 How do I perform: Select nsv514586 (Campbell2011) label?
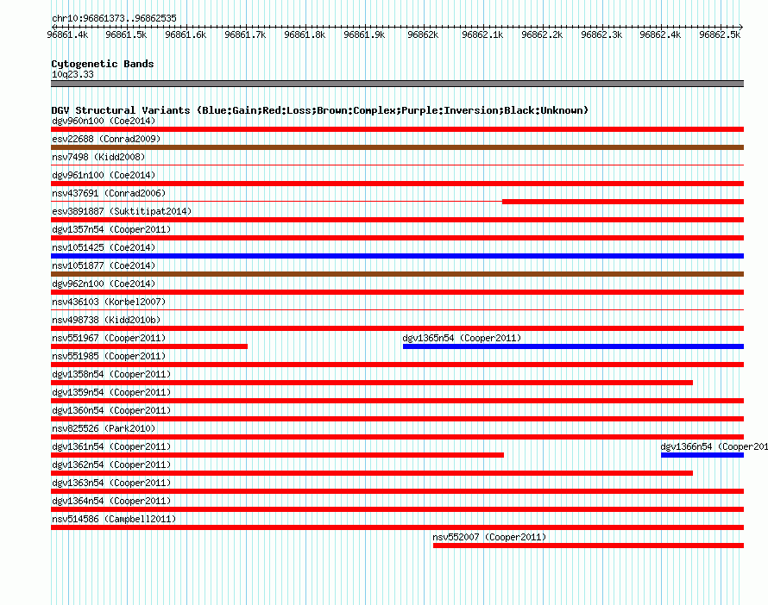tap(114, 519)
